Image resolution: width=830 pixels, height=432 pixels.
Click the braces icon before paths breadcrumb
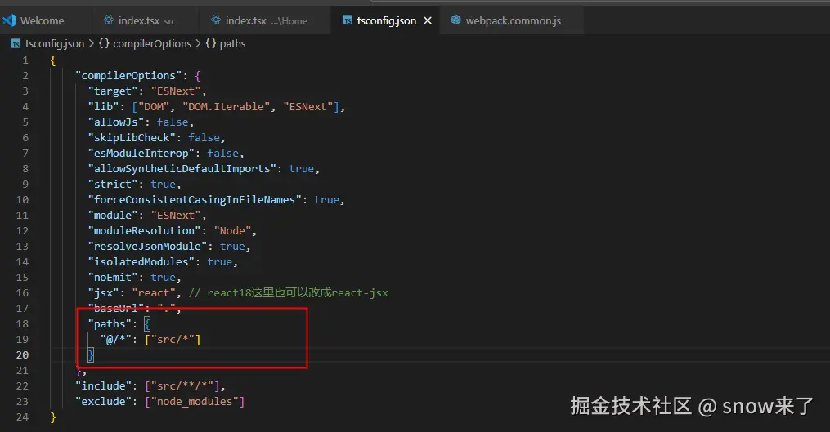[211, 43]
